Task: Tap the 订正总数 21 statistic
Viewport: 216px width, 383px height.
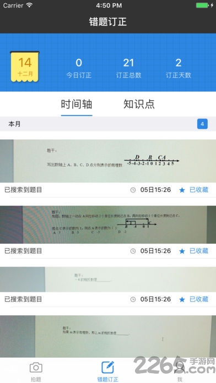Action: tap(128, 68)
